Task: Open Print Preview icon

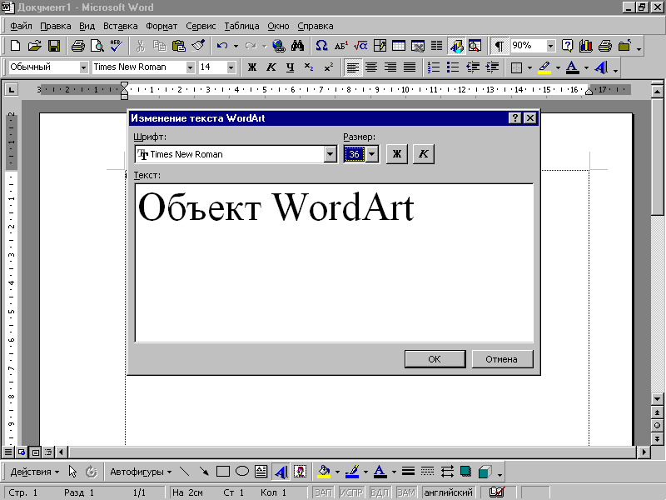Action: pos(97,46)
